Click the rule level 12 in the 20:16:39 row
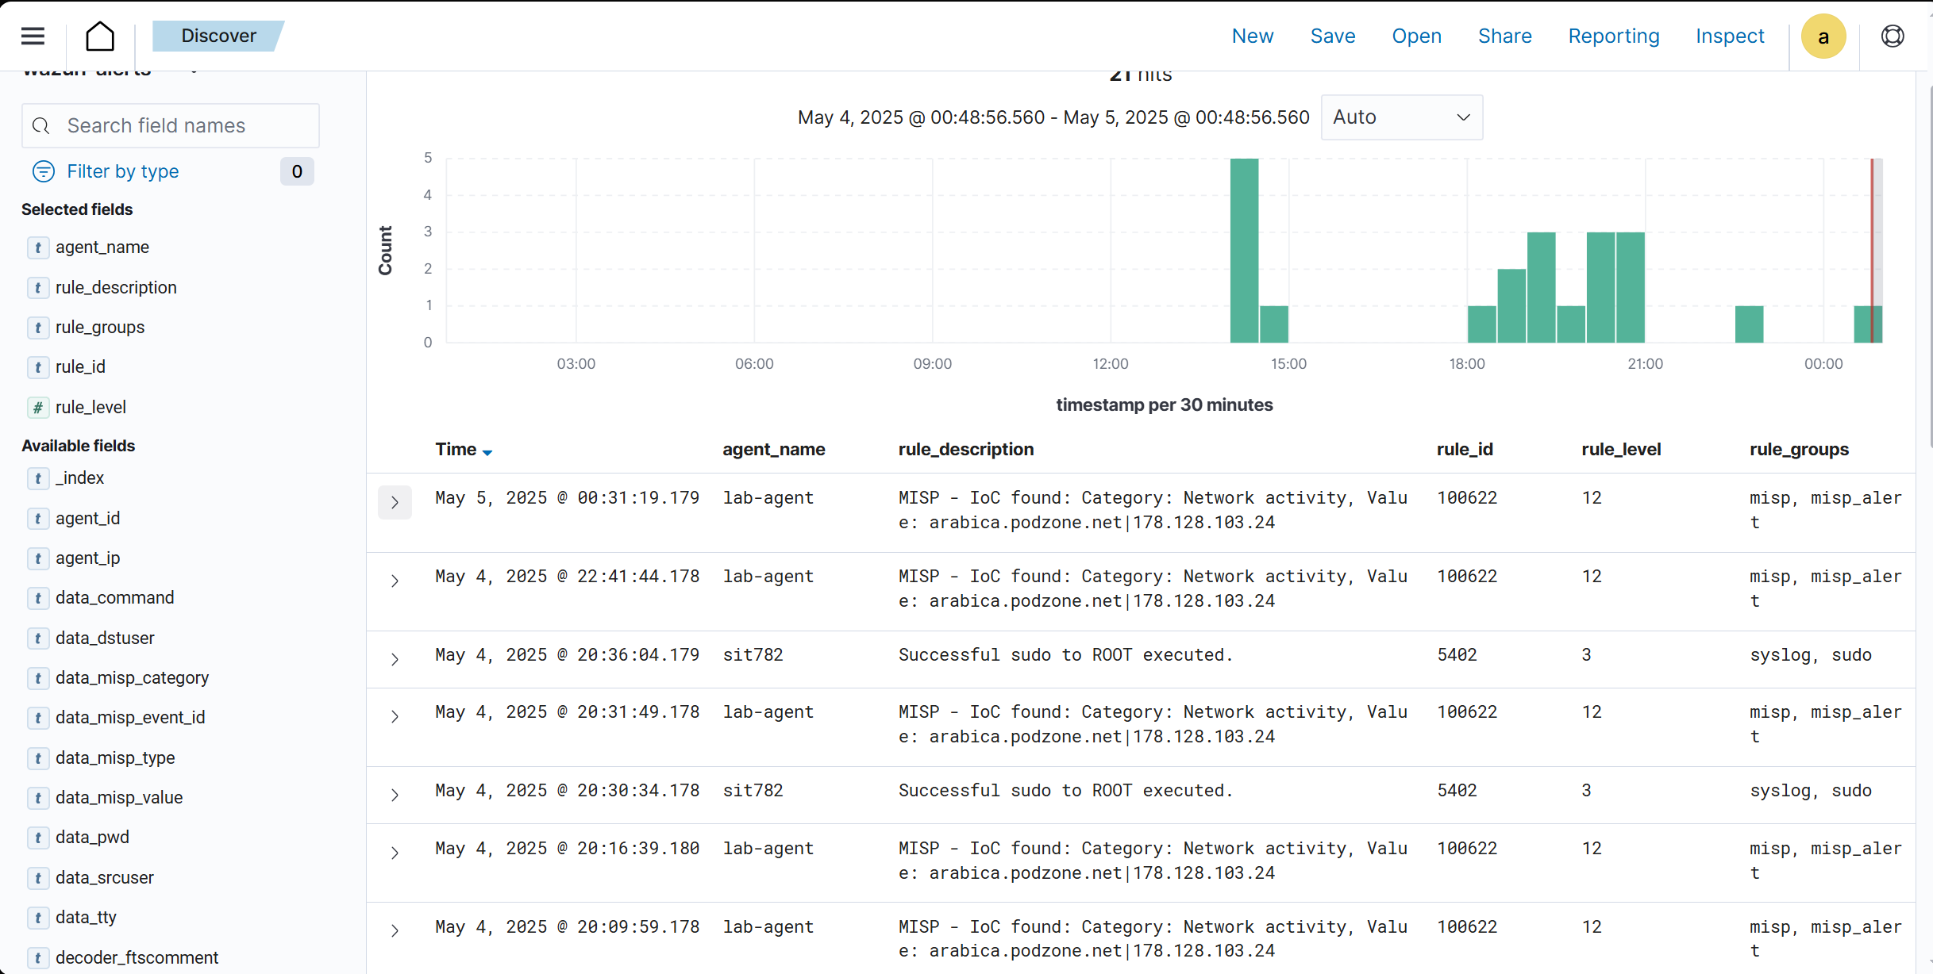 tap(1591, 849)
